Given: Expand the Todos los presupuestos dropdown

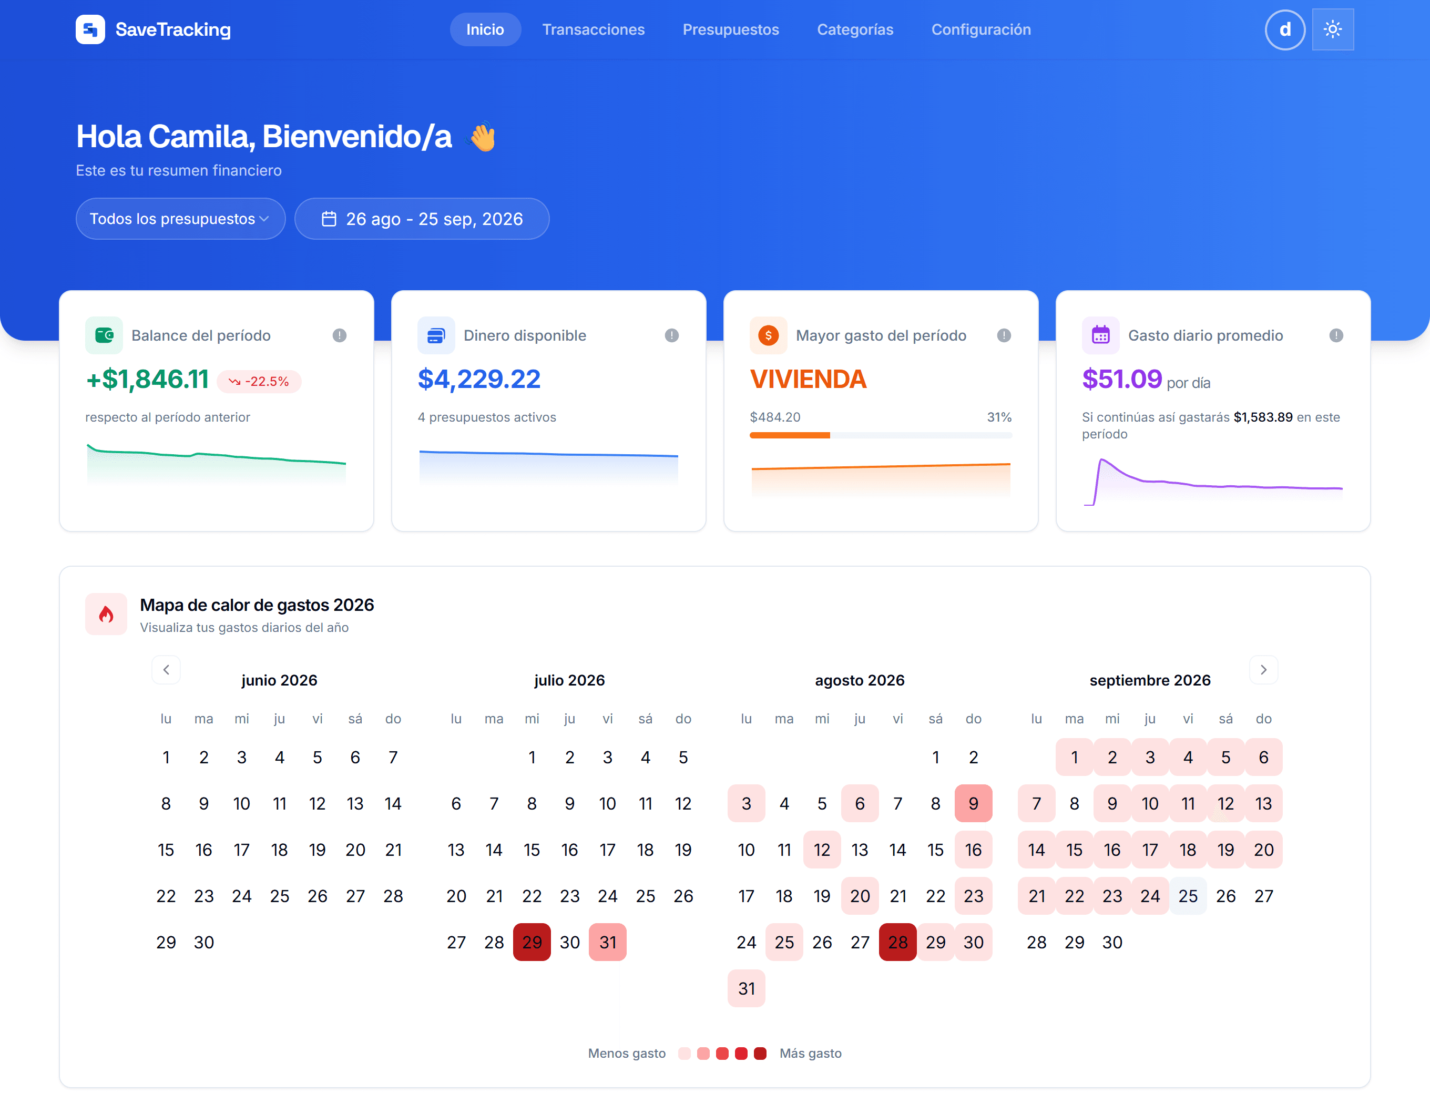Looking at the screenshot, I should [x=180, y=219].
